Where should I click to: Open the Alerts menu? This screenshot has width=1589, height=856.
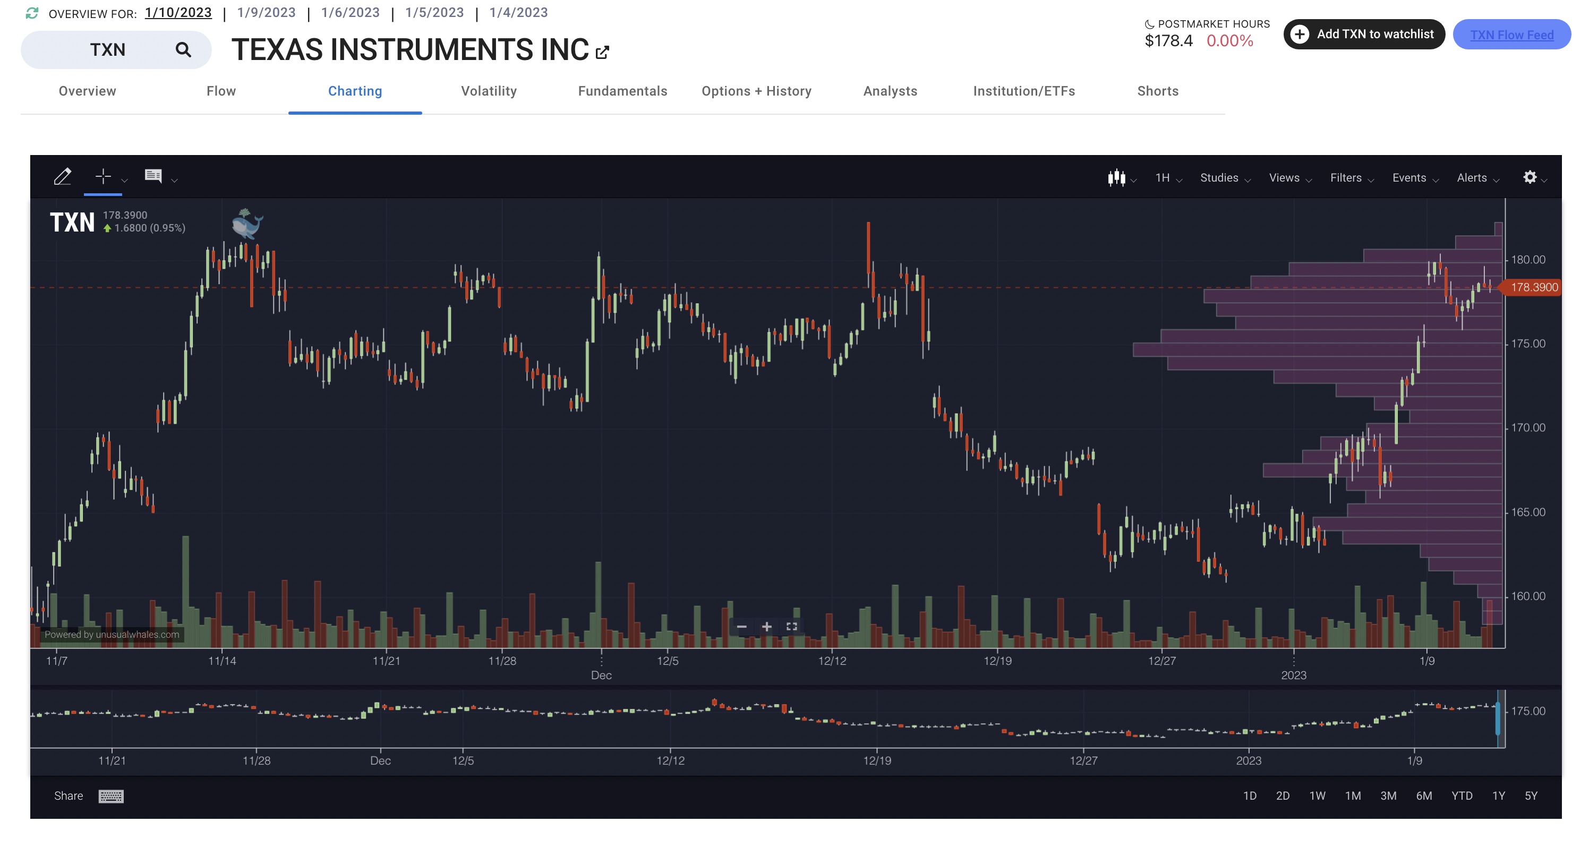1478,177
